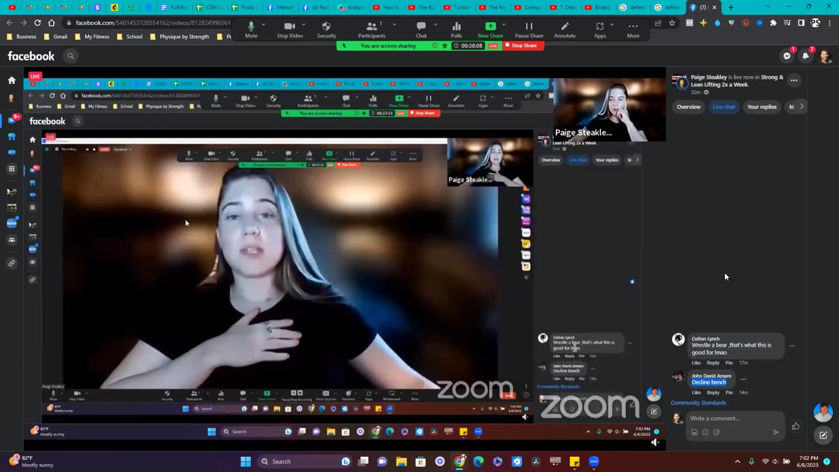Expand the Zoom Apps options arrow

coord(614,25)
